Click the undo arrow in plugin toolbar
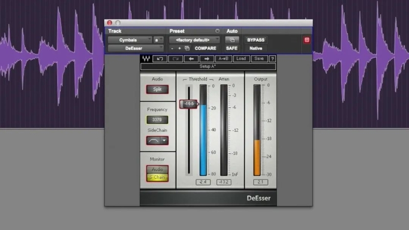 tap(160, 59)
